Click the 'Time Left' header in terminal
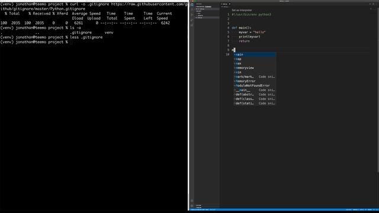The width and height of the screenshot is (379, 213). pyautogui.click(x=148, y=16)
